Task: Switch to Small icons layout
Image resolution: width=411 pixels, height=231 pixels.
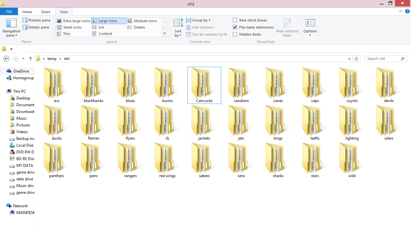Action: (x=69, y=27)
